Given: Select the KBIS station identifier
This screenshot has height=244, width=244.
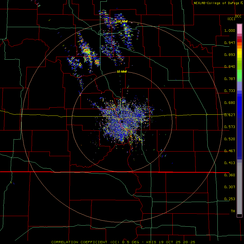Looking at the screenshot, I should pos(152,242).
